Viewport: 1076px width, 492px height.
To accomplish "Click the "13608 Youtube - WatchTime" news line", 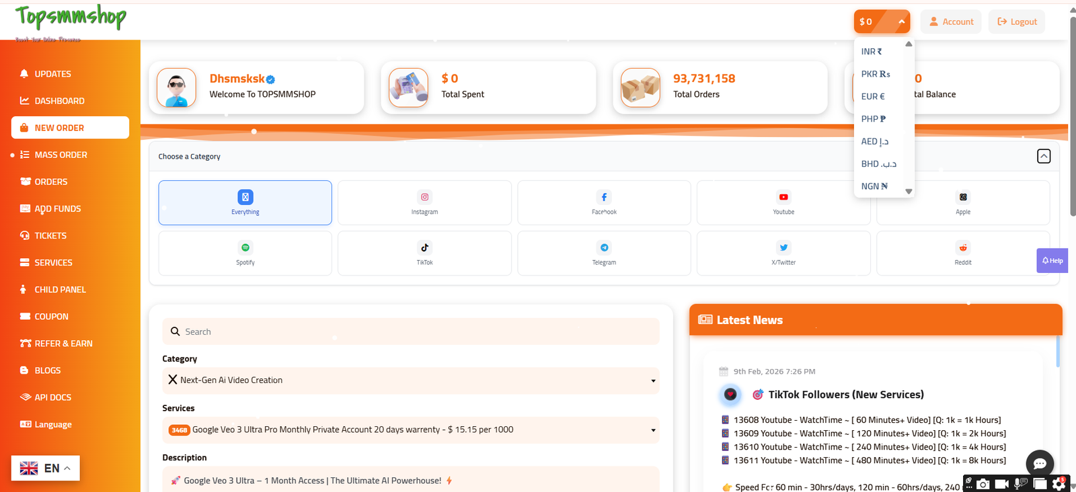I will click(868, 420).
